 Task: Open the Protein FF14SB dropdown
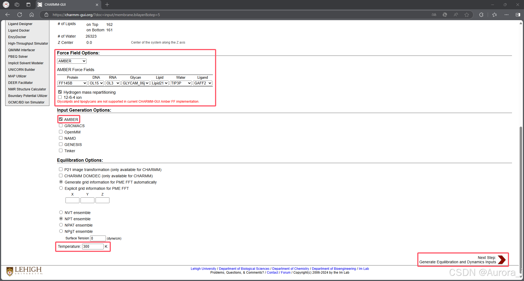tap(72, 83)
